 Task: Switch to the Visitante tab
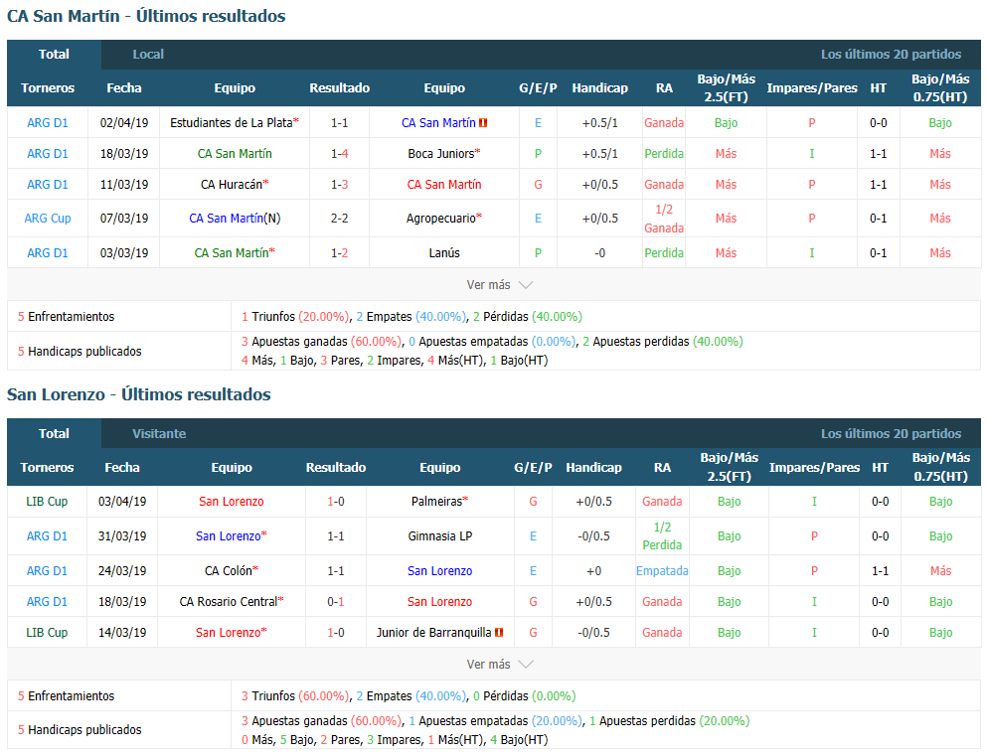(x=159, y=434)
